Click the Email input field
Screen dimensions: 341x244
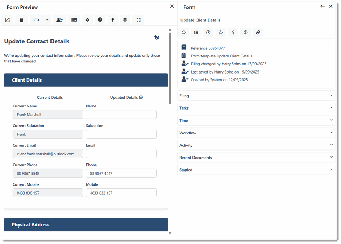[x=121, y=154]
